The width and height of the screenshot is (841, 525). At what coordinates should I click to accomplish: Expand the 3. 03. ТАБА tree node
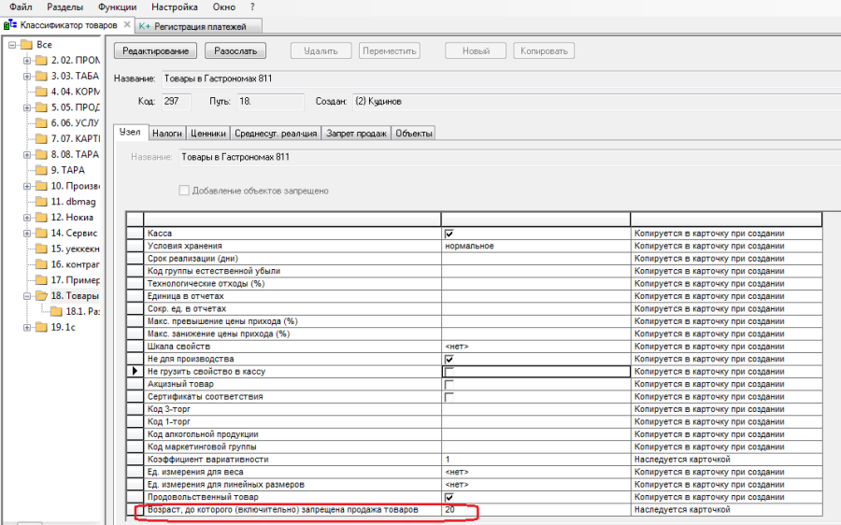click(x=27, y=77)
